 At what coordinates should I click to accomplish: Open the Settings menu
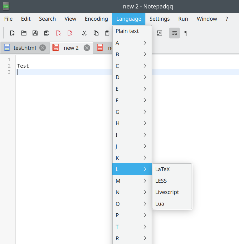(159, 19)
